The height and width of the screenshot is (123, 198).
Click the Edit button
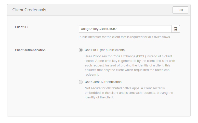click(x=180, y=10)
